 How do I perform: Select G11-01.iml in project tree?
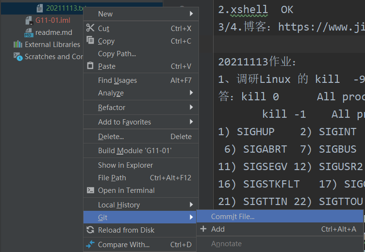(52, 20)
